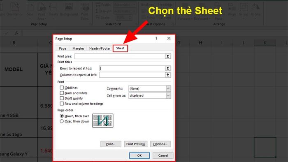This screenshot has width=288, height=162.
Task: Click the Columns to repeat range selector icon
Action: [168, 75]
